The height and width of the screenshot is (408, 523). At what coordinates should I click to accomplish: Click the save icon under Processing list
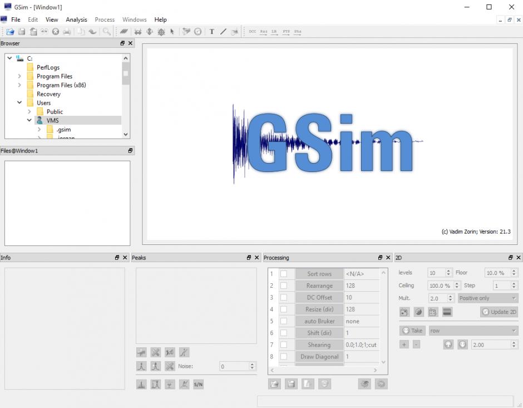tap(291, 384)
